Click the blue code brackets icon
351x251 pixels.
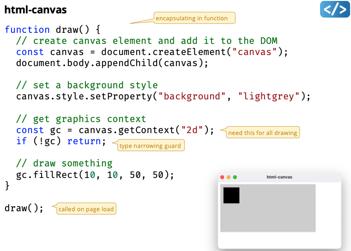pos(335,9)
